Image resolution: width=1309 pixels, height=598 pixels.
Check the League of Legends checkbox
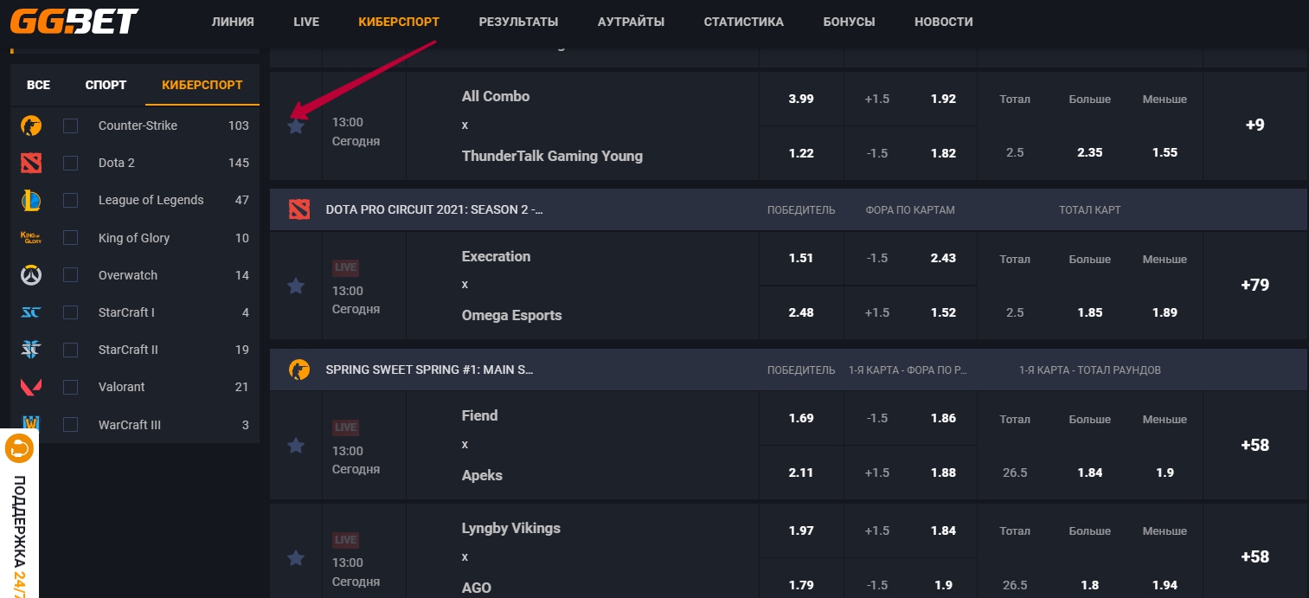point(71,200)
